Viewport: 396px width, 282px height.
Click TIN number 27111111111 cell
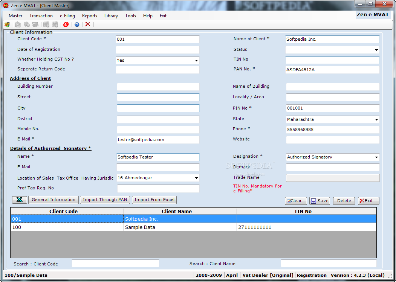coord(306,227)
